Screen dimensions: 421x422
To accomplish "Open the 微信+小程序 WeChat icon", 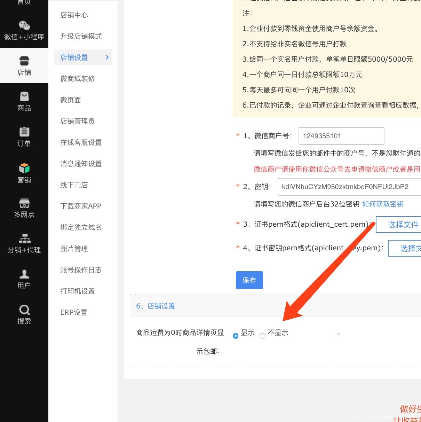I will click(x=24, y=26).
